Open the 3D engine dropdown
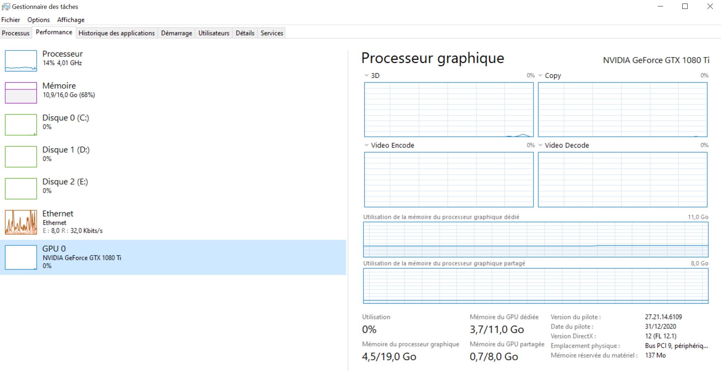Image resolution: width=721 pixels, height=371 pixels. point(366,75)
